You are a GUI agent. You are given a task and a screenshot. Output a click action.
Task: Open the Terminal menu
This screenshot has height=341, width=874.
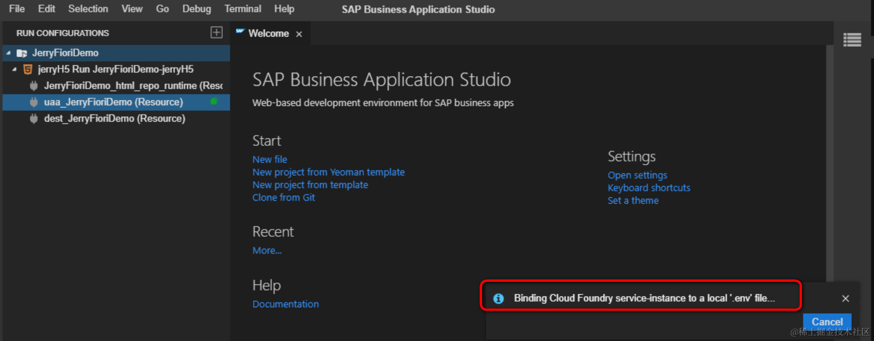pyautogui.click(x=242, y=9)
